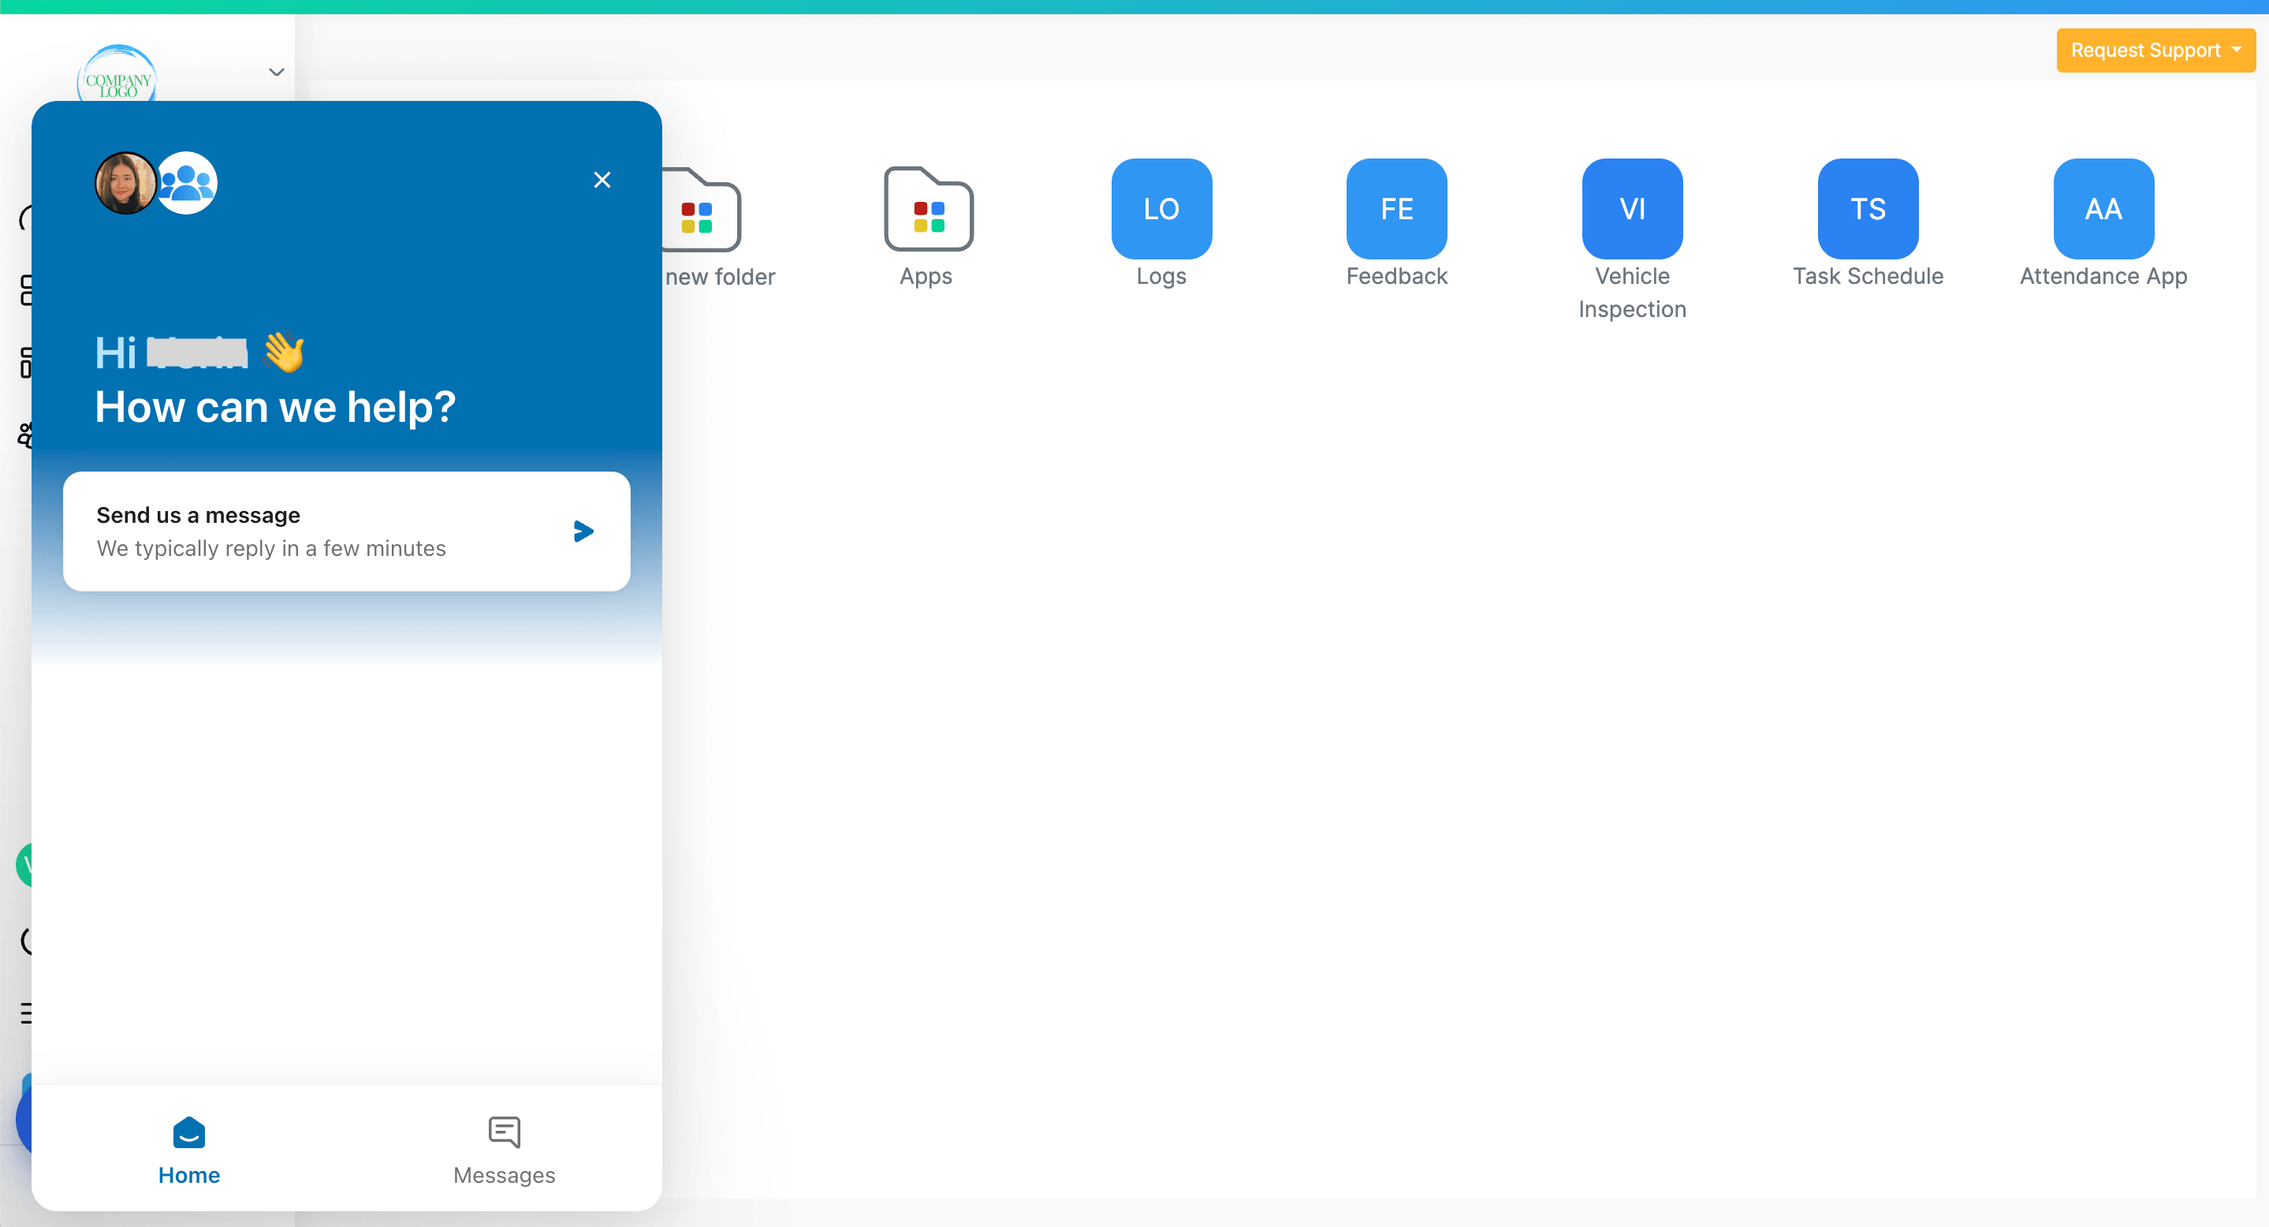Open the Apps folder icon

coord(927,209)
